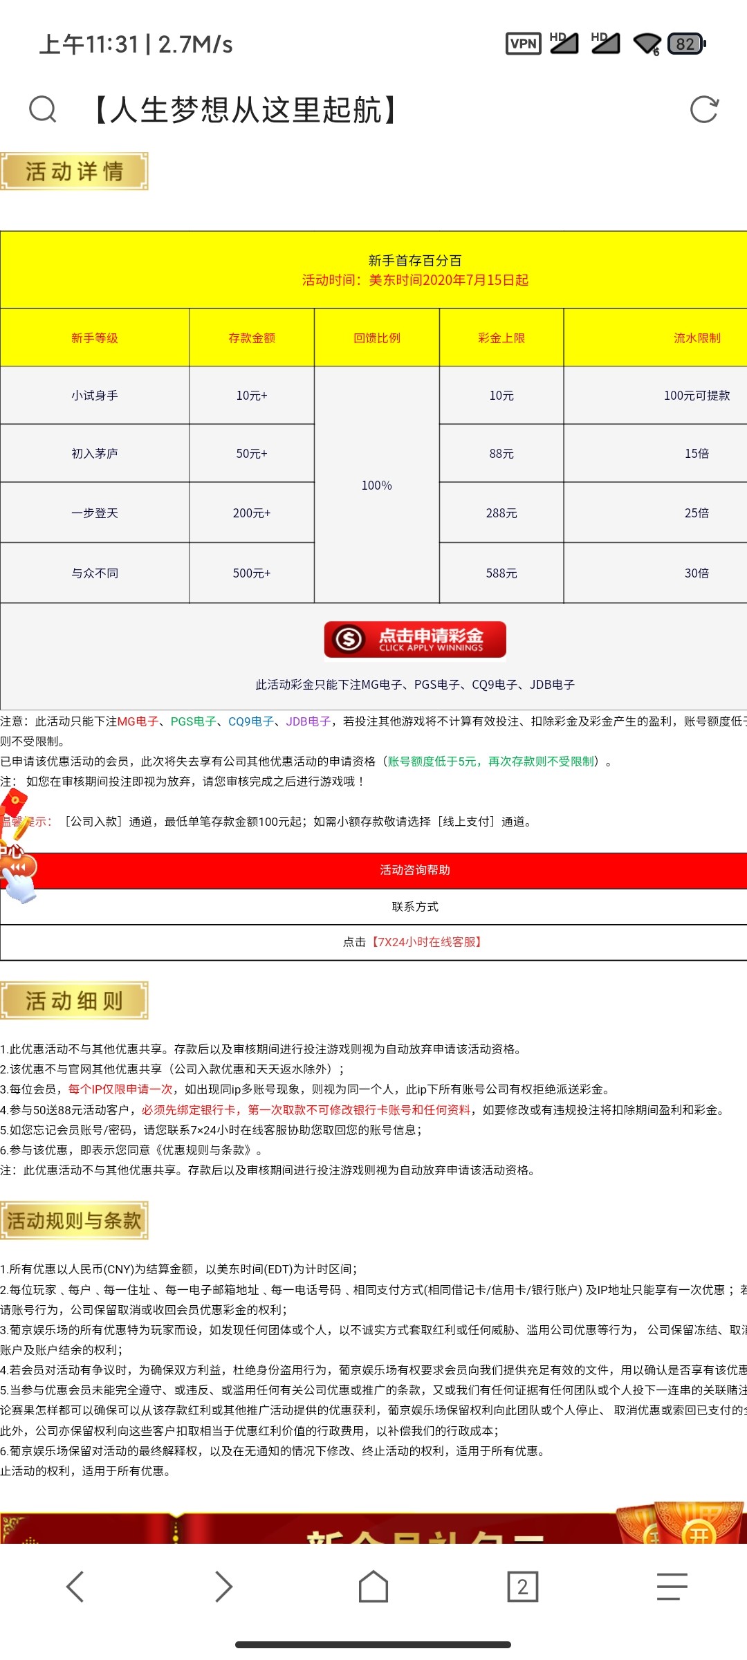This screenshot has width=747, height=1660.
Task: Go back using browser back arrow
Action: pyautogui.click(x=75, y=1586)
